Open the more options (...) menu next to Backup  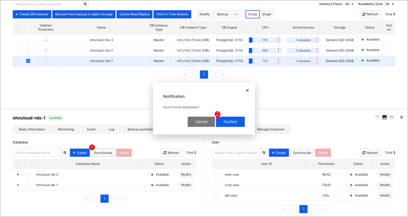click(236, 14)
